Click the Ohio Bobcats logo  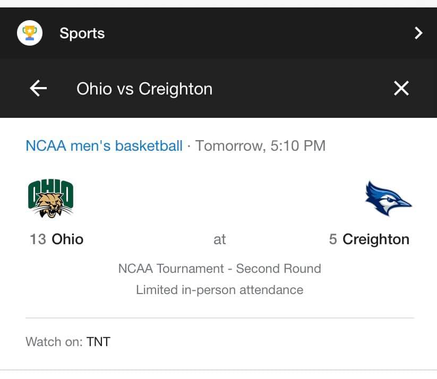(51, 198)
